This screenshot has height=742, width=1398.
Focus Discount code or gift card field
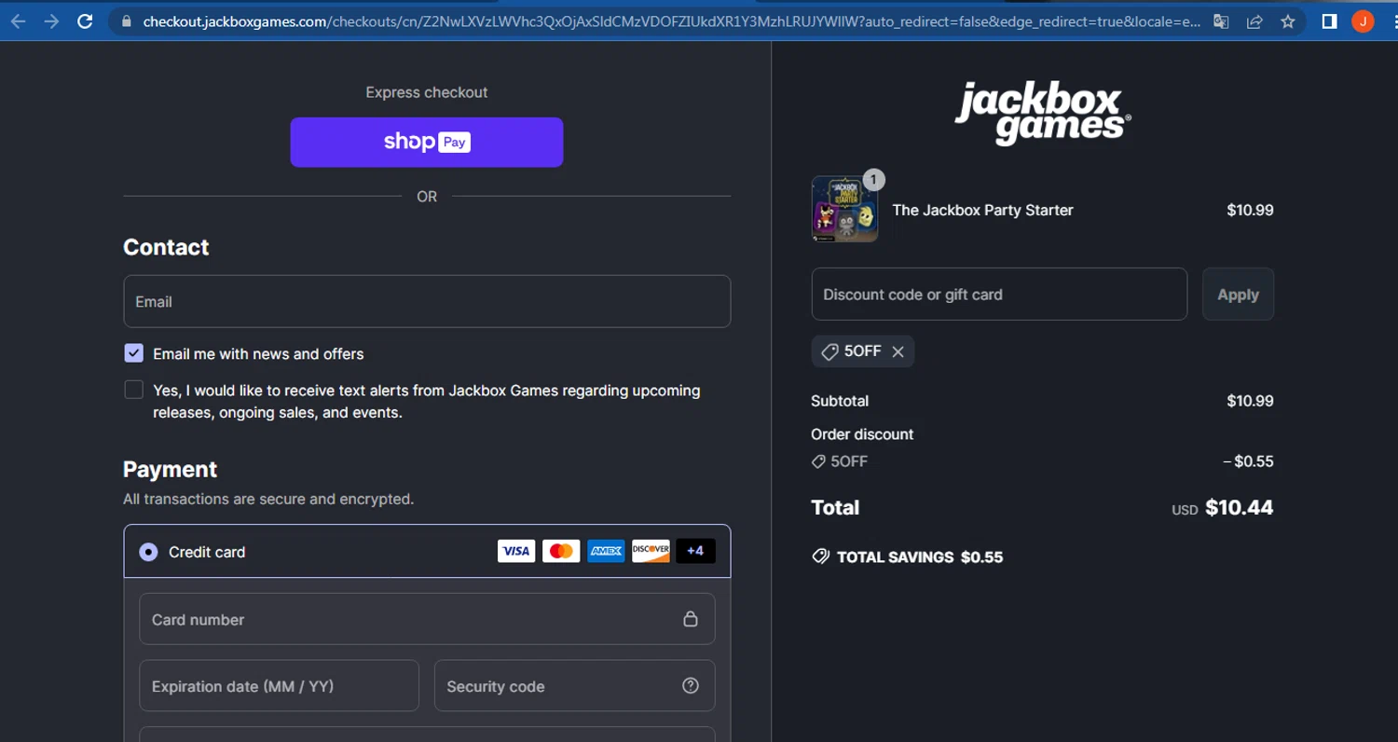pos(999,295)
